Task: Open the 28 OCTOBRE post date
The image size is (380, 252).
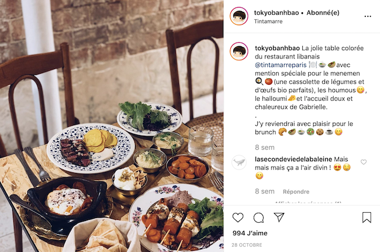Action: pos(247,245)
